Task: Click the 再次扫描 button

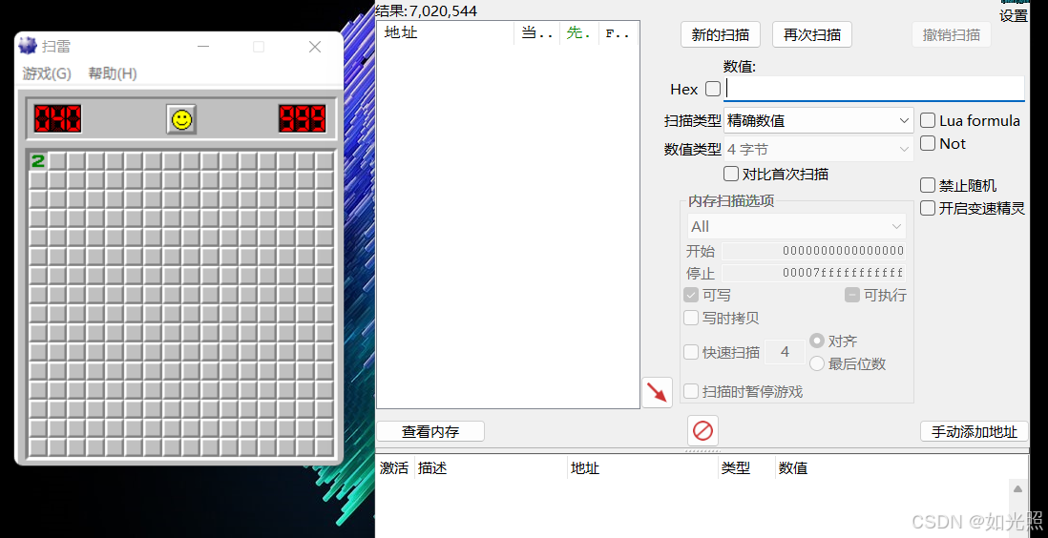Action: (812, 34)
